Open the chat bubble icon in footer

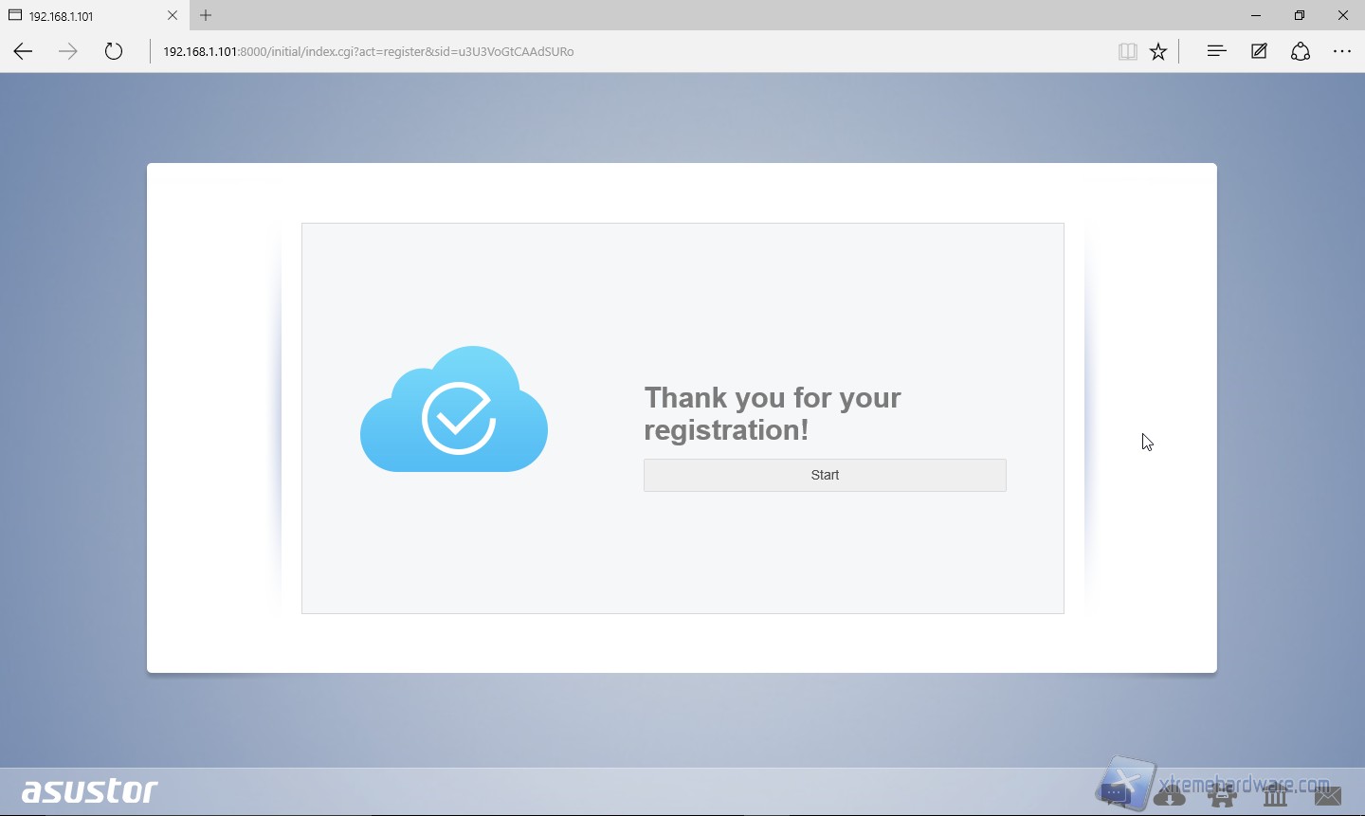pos(1117,794)
